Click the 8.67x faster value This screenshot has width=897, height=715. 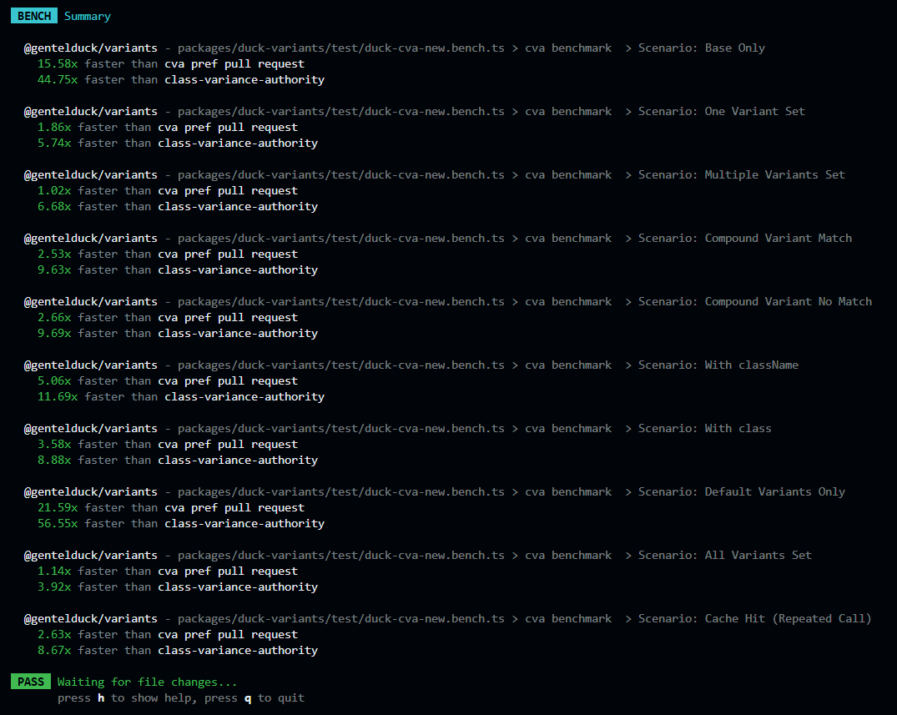coord(54,652)
